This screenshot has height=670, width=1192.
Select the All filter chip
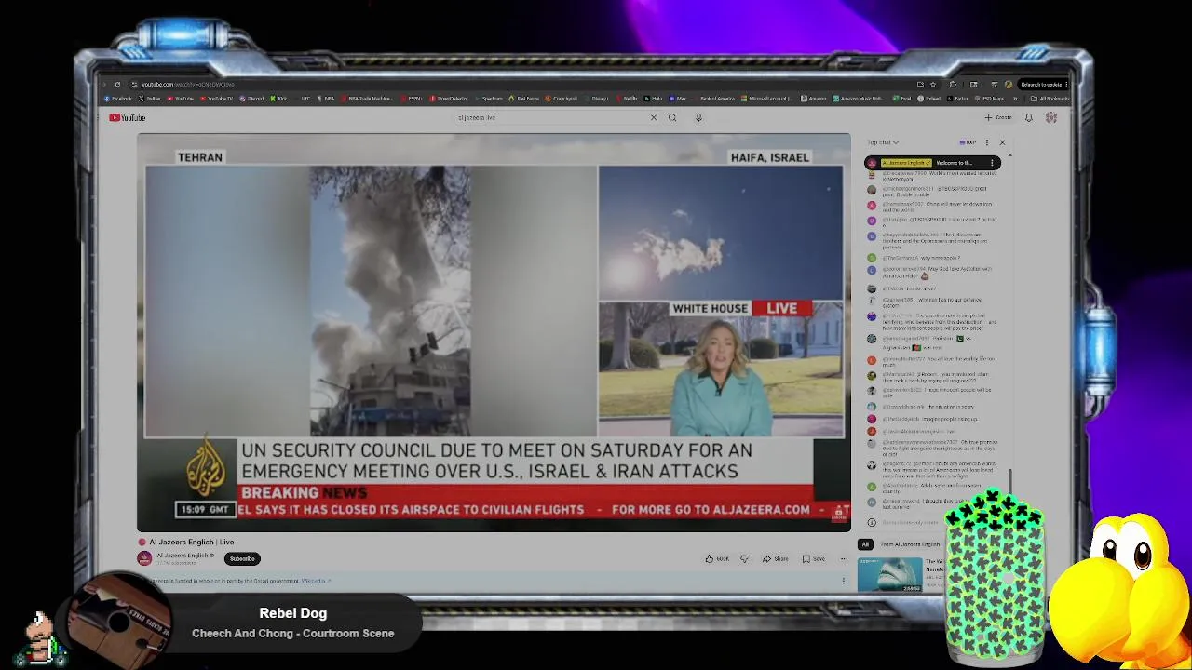866,544
